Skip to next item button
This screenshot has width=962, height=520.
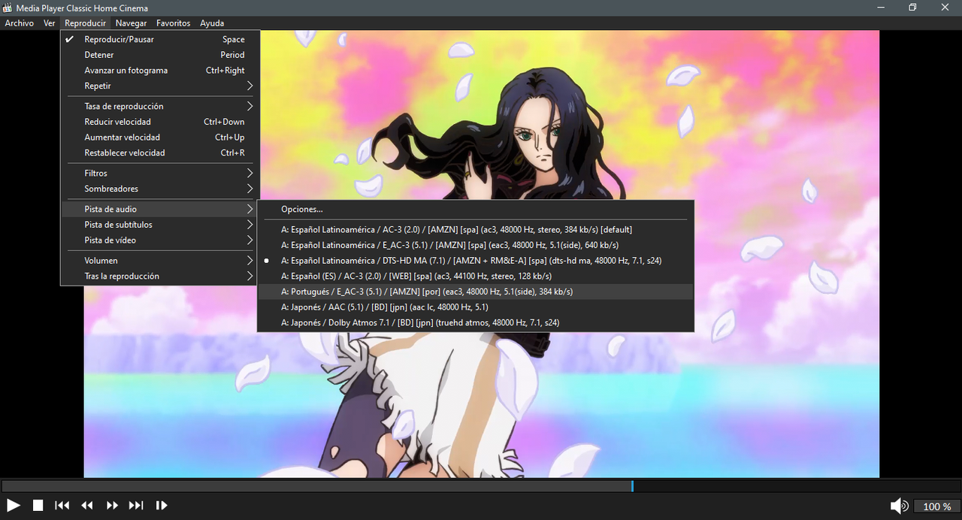pyautogui.click(x=136, y=506)
